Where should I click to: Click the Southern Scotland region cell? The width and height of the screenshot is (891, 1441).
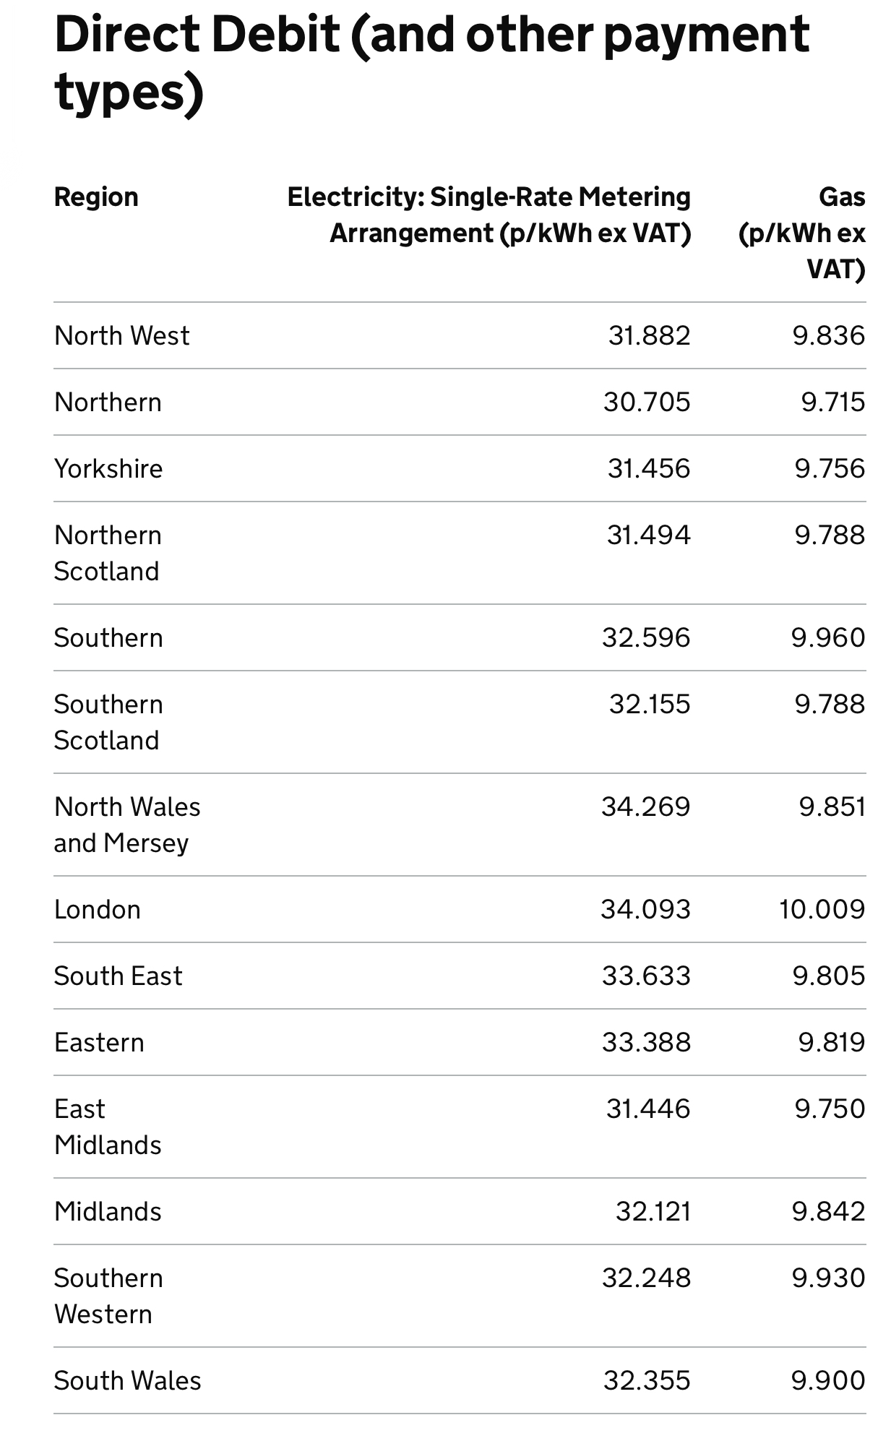[x=108, y=723]
